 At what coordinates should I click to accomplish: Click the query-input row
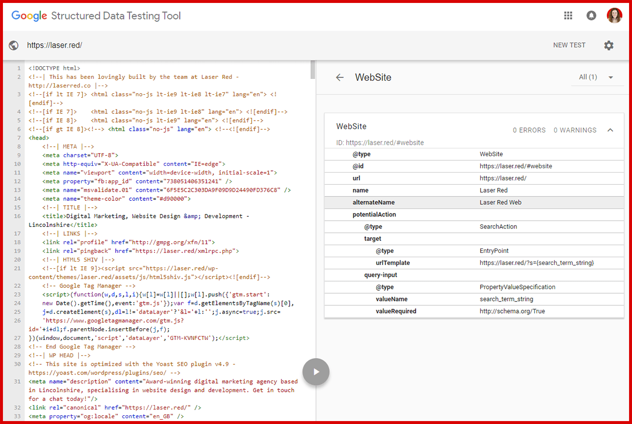tap(474, 275)
